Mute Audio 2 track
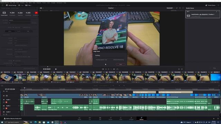The image size is (221, 124). click(x=6, y=108)
